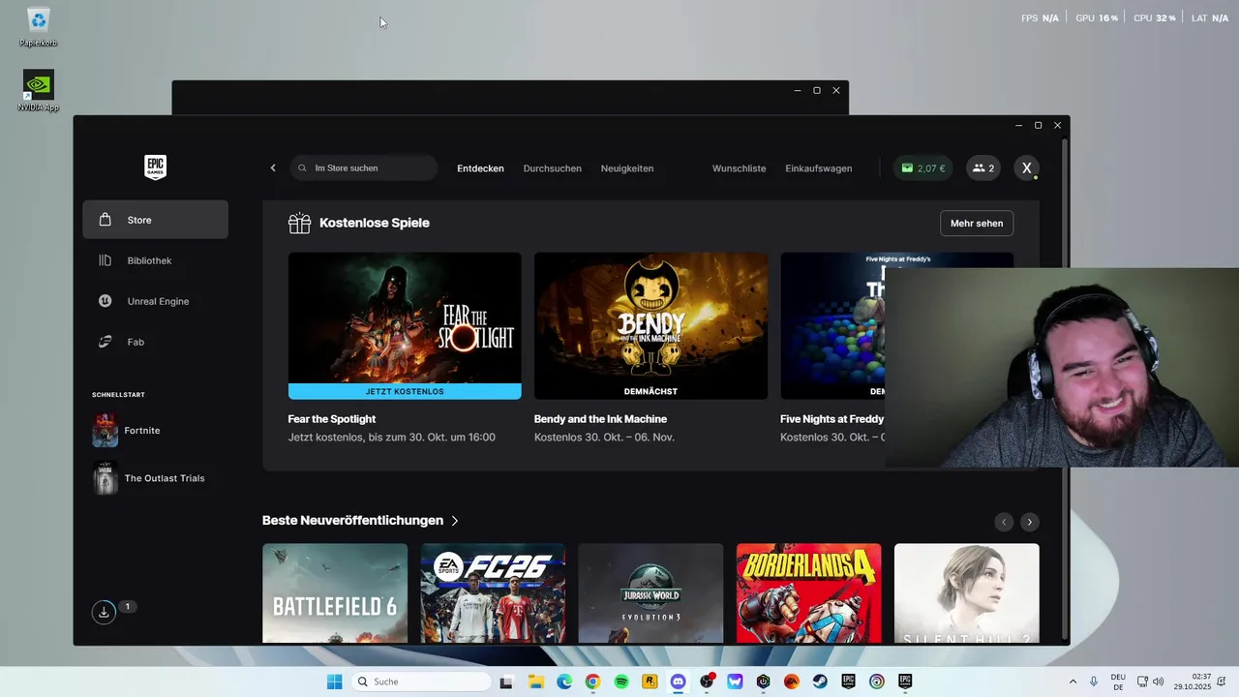The width and height of the screenshot is (1239, 697).
Task: Open the volume tray icon
Action: pyautogui.click(x=1159, y=682)
